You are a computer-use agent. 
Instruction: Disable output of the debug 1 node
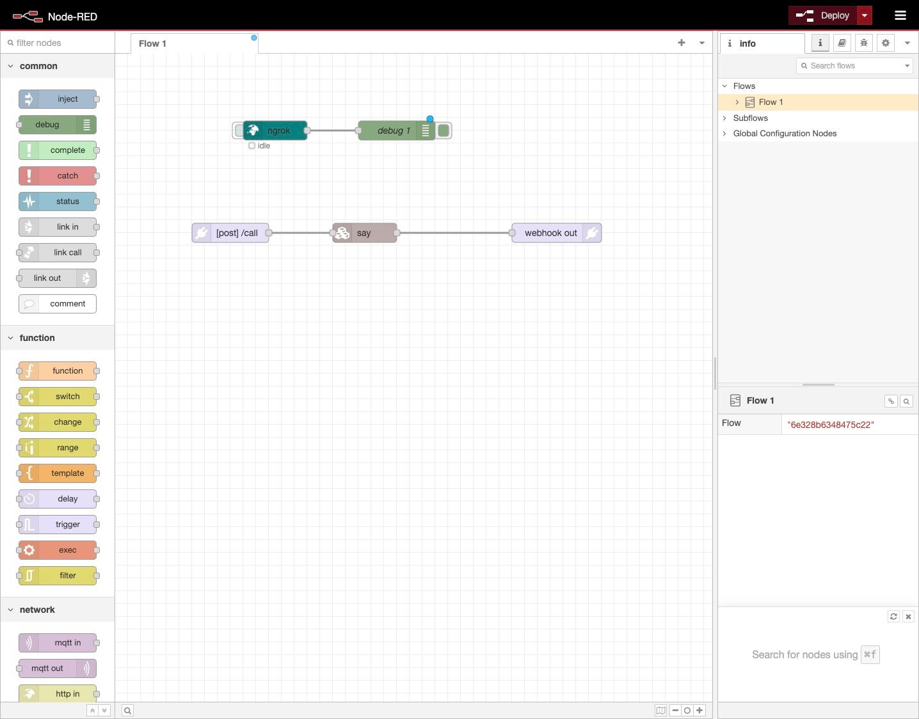tap(444, 130)
